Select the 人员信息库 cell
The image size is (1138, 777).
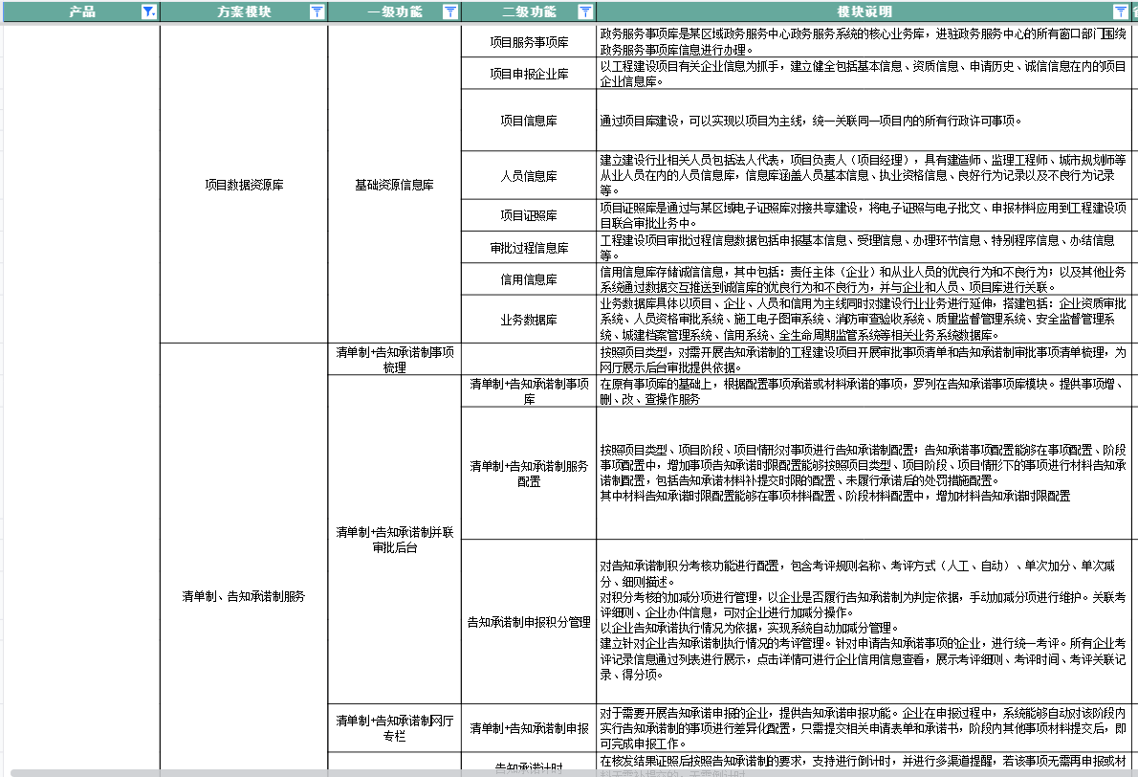(529, 176)
